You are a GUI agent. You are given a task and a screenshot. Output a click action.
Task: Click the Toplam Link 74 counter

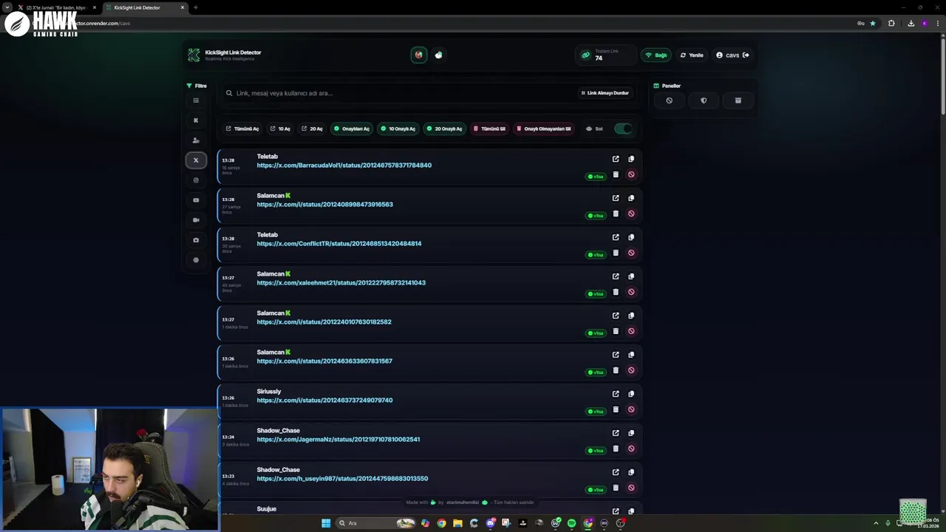[606, 55]
